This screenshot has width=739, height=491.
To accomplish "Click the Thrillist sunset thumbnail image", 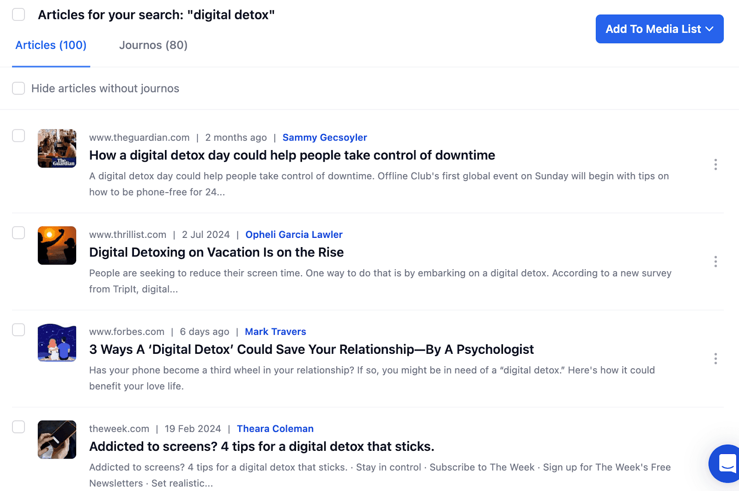I will (x=57, y=245).
